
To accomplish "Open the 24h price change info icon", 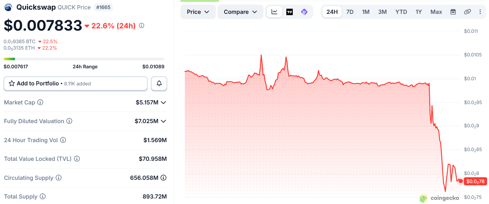I will tap(141, 25).
